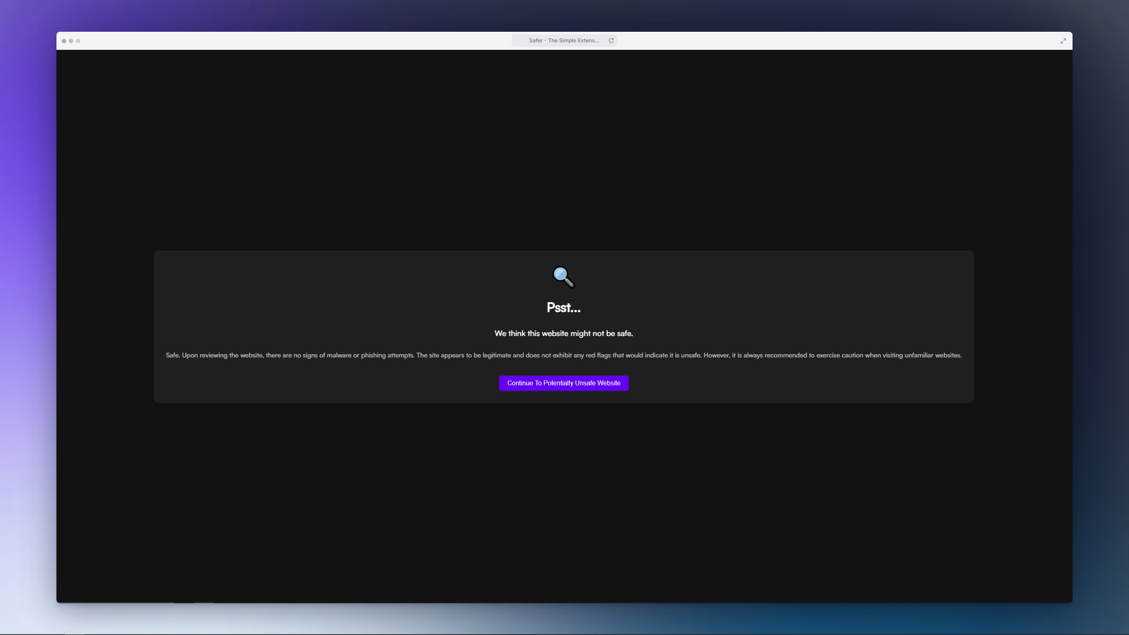Click 'red flags' phrase in the warning text
This screenshot has width=1129, height=635.
598,355
